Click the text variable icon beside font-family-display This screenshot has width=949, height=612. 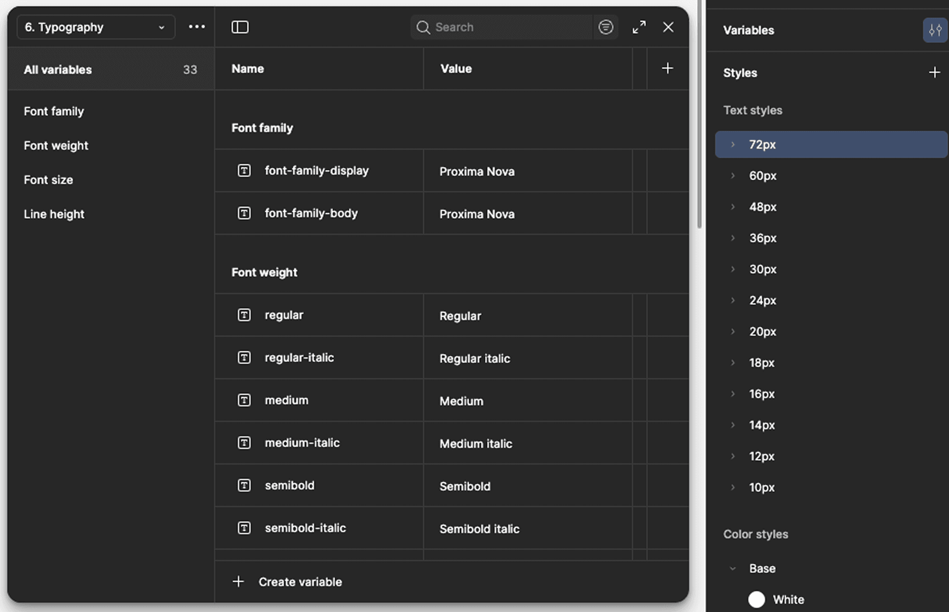tap(244, 170)
